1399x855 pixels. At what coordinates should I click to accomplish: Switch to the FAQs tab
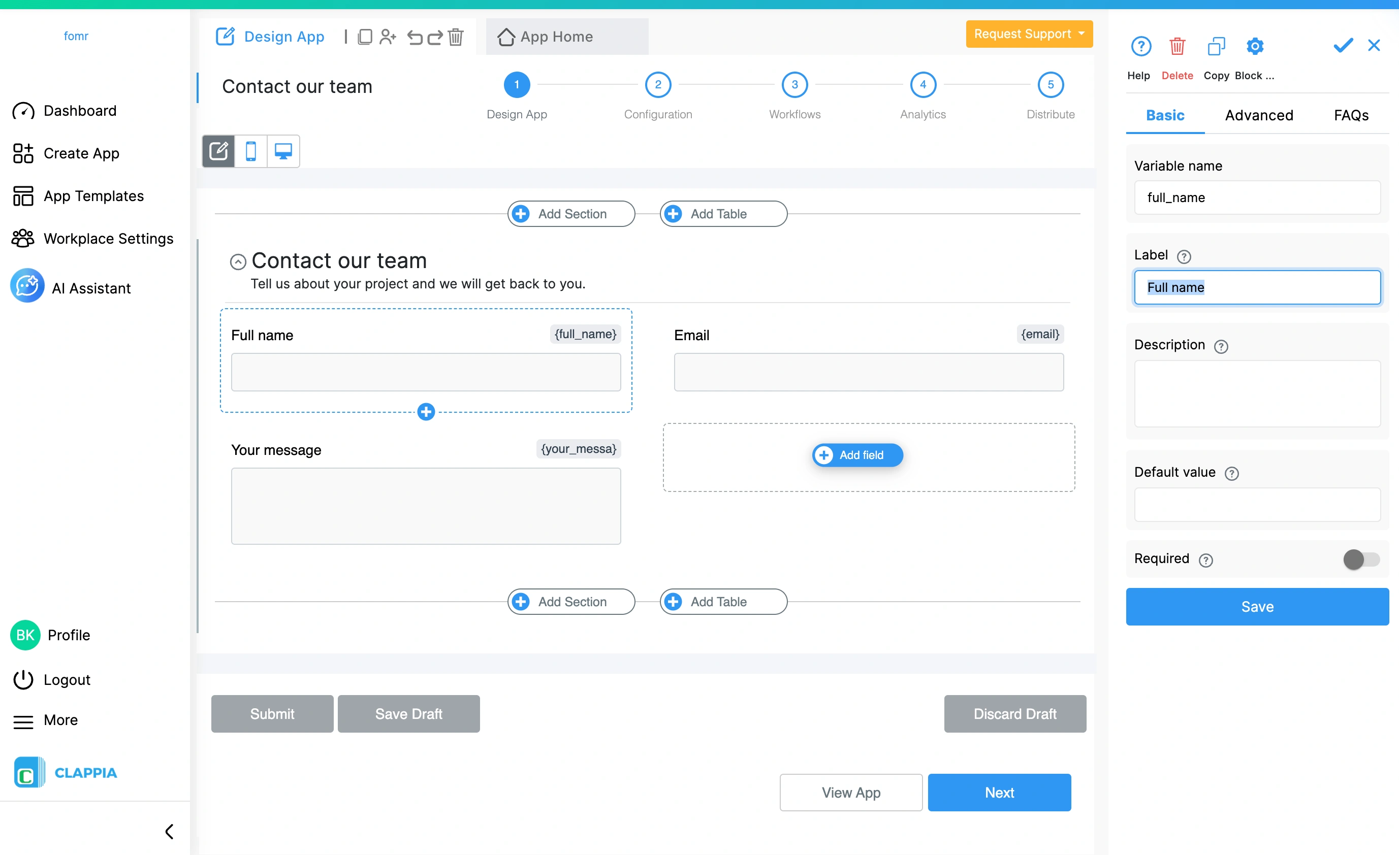coord(1351,116)
